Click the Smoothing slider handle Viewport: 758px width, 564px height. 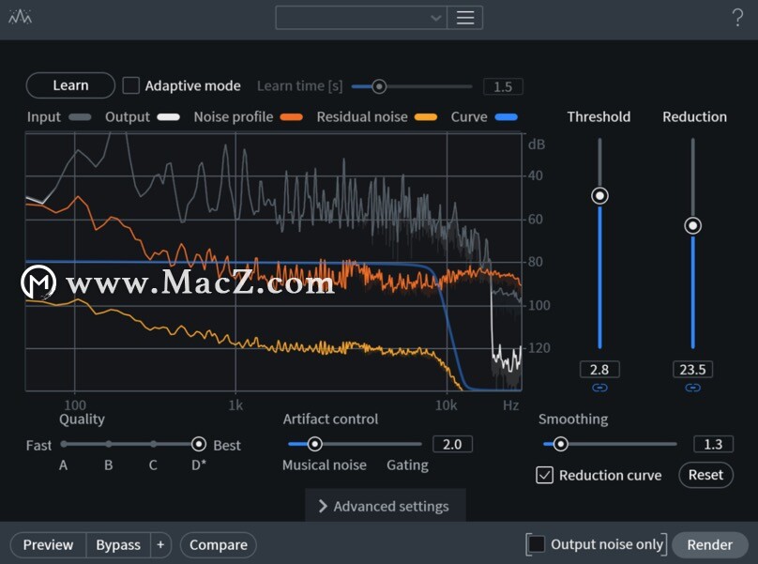pyautogui.click(x=561, y=444)
